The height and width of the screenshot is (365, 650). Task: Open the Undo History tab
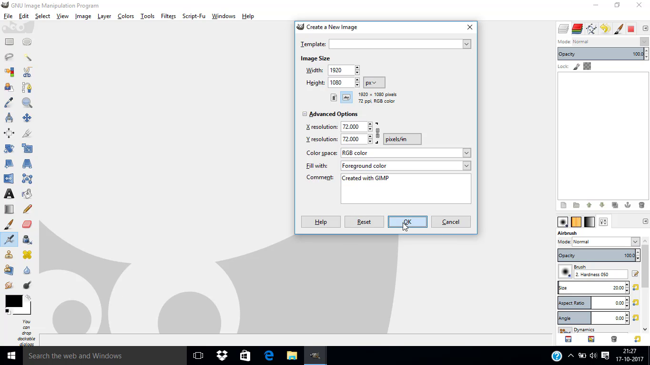(604, 29)
